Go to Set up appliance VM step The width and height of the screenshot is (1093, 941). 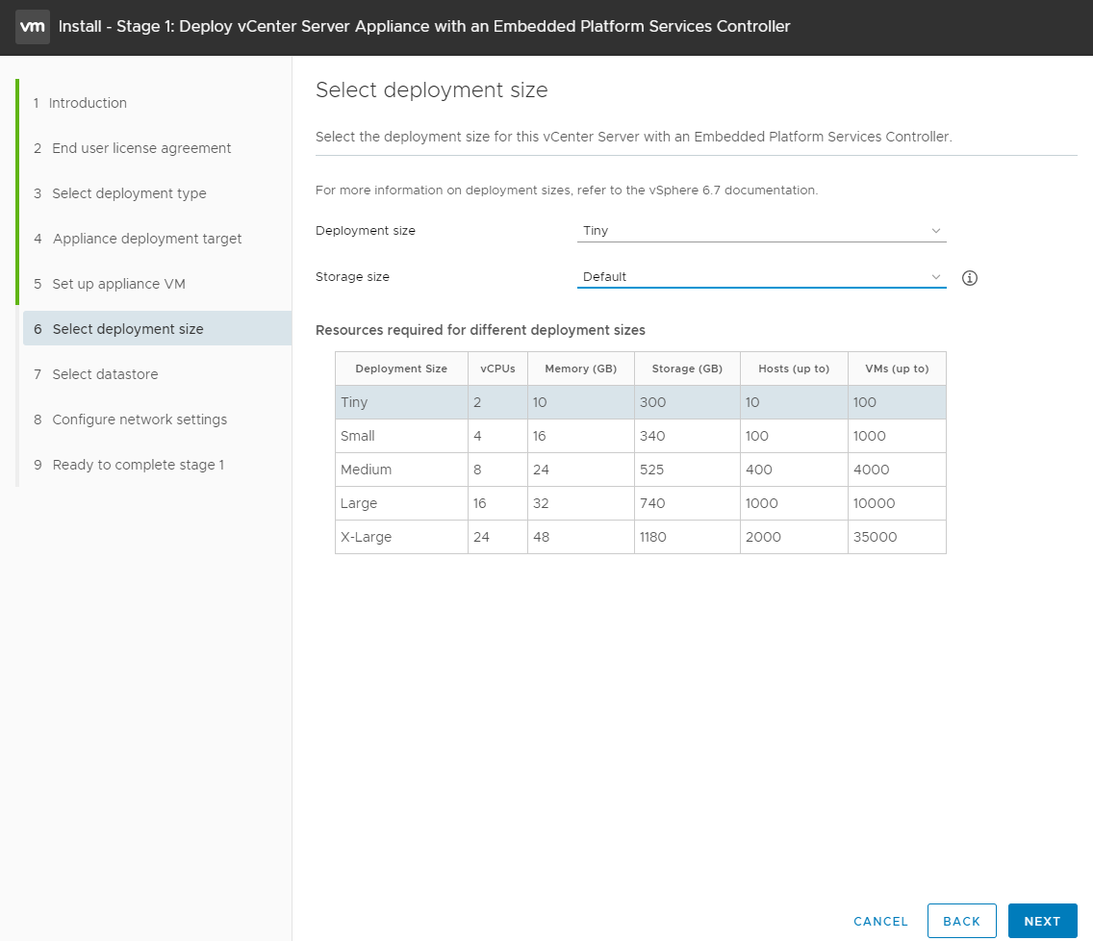tap(110, 285)
